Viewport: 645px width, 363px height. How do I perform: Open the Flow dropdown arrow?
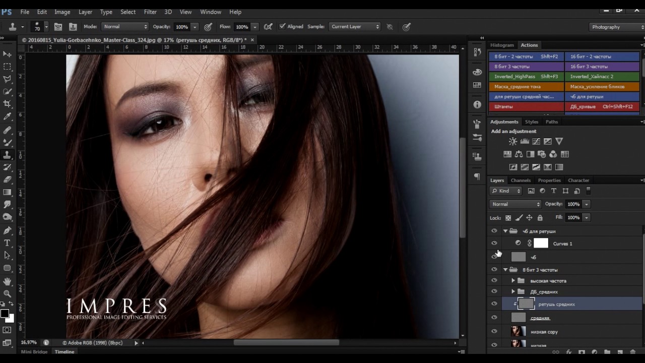point(255,27)
